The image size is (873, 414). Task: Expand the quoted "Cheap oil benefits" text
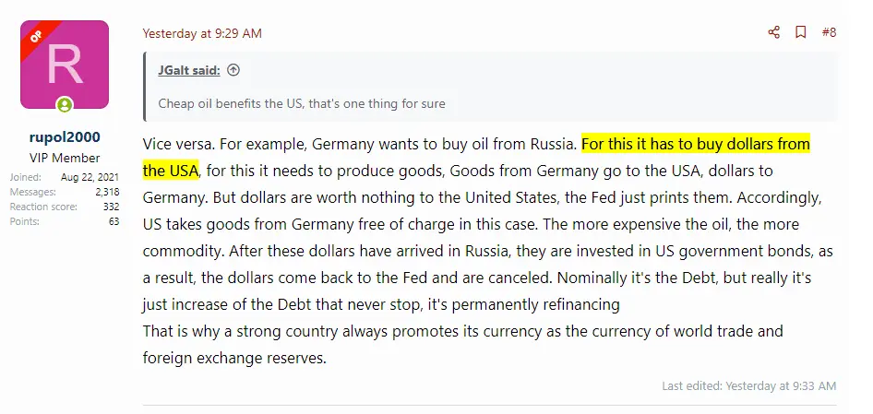(302, 103)
